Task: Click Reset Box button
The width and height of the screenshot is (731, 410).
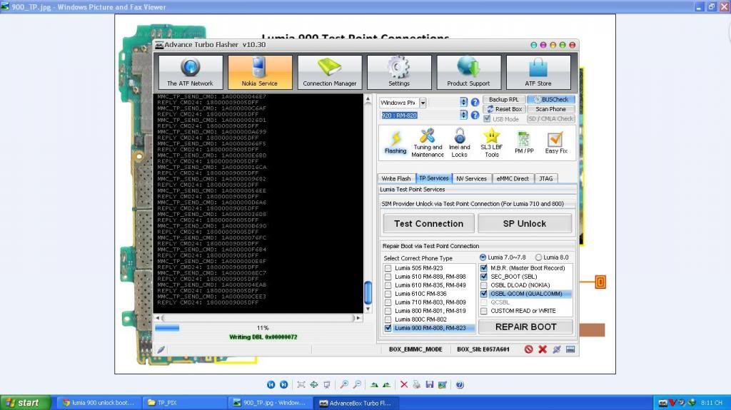Action: 504,109
